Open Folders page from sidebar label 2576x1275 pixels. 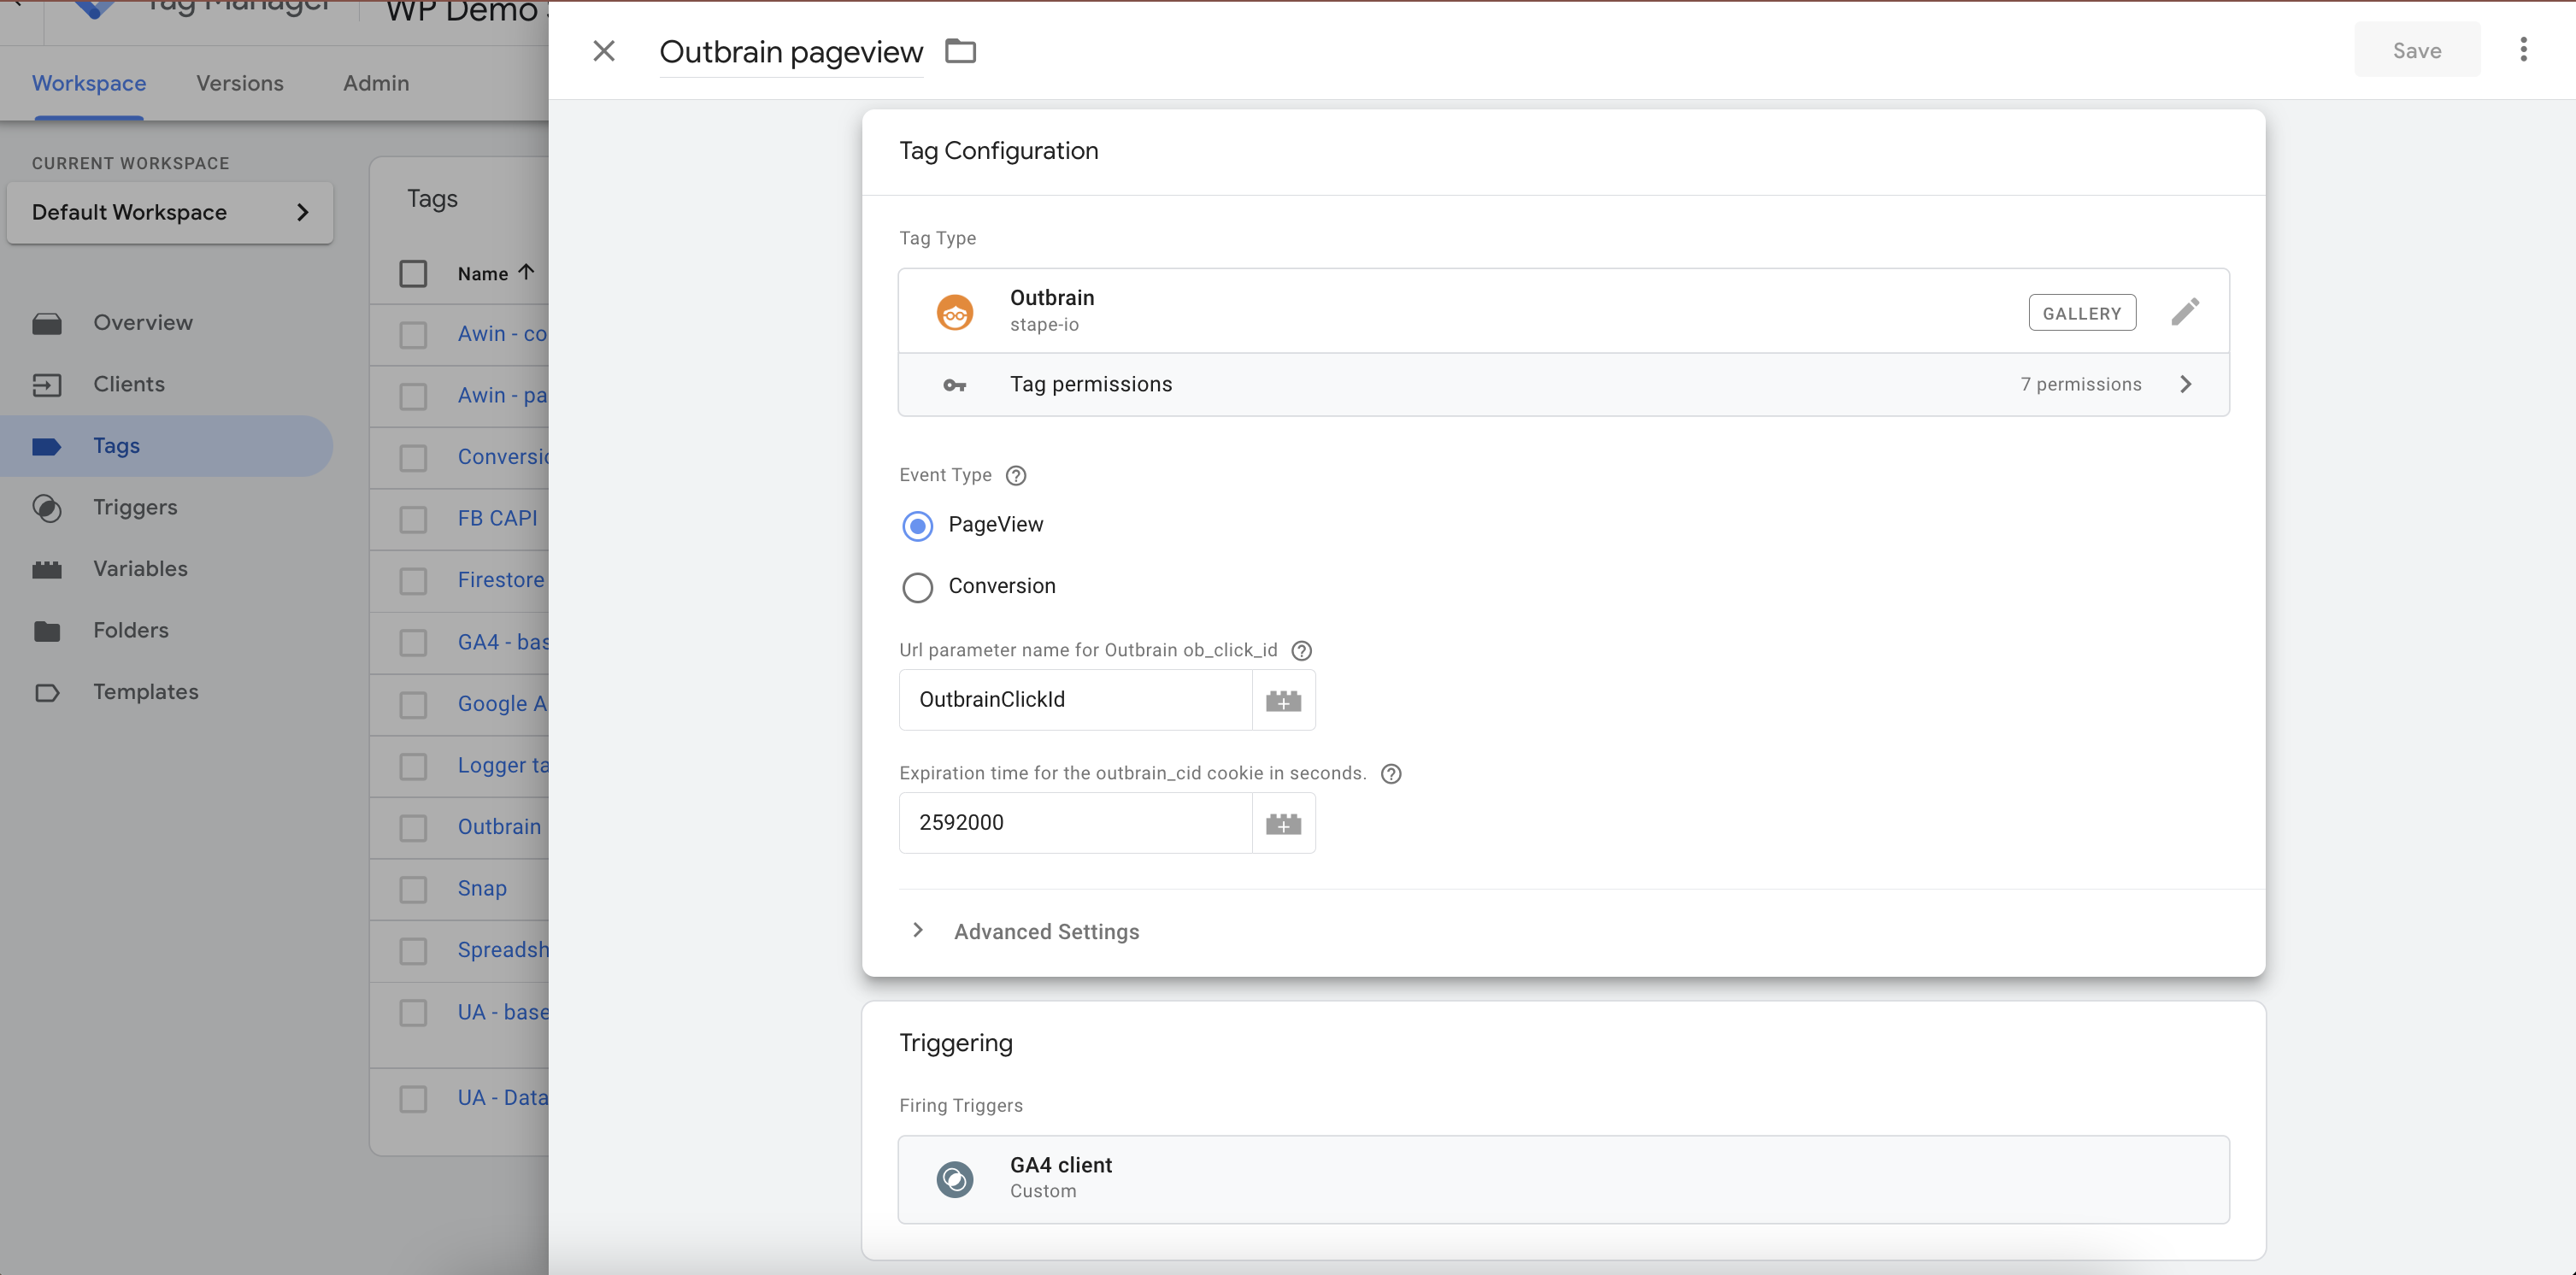[131, 630]
